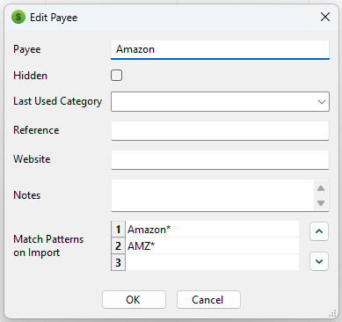
Task: Open the Last Used Category dropdown
Action: (x=220, y=102)
